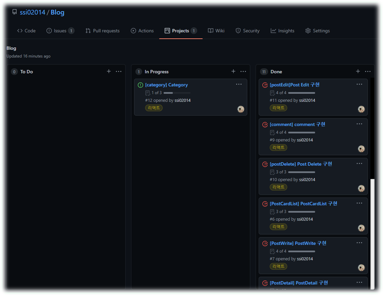383x295 pixels.
Task: Switch to the Issues tab
Action: (60, 31)
